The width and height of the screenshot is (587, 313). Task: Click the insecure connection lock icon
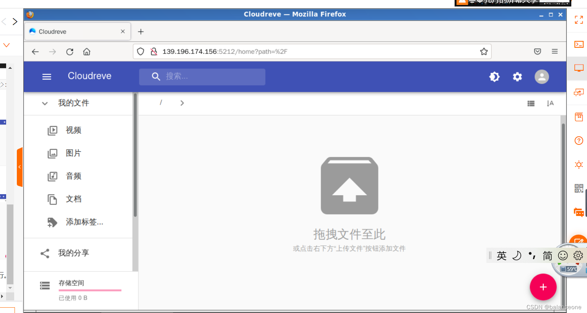point(154,52)
